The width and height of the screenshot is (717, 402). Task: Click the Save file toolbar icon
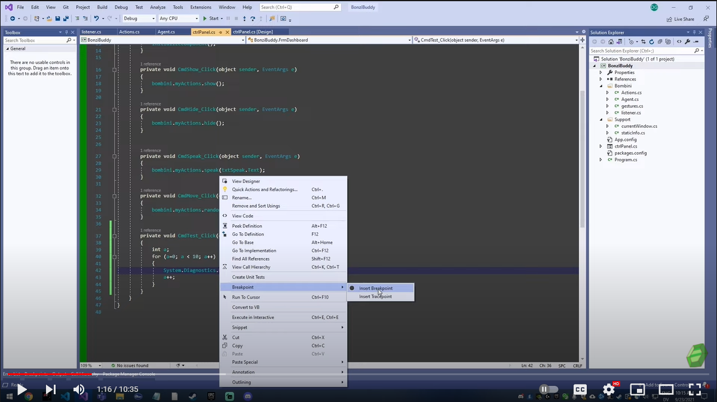57,19
